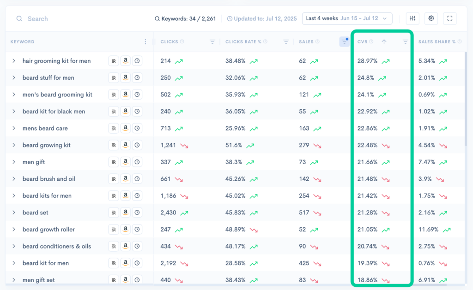Select the keyword text beard growing kit
Screen dimensions: 473x290
(47, 145)
